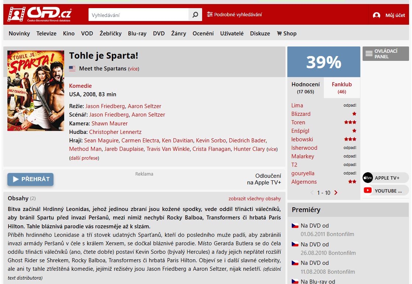Viewport: 412px width, 284px height.
Task: Open the Žebříčky rankings menu
Action: pos(111,33)
